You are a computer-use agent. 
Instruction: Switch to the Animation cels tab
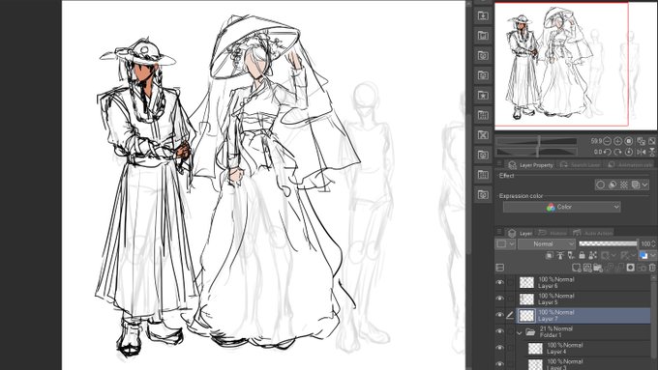[629, 165]
